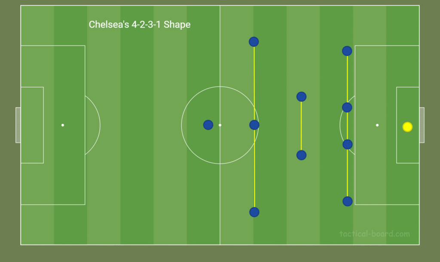Select the central attacking midfielder marker
Viewport: 440px width, 262px height.
[x=254, y=125]
